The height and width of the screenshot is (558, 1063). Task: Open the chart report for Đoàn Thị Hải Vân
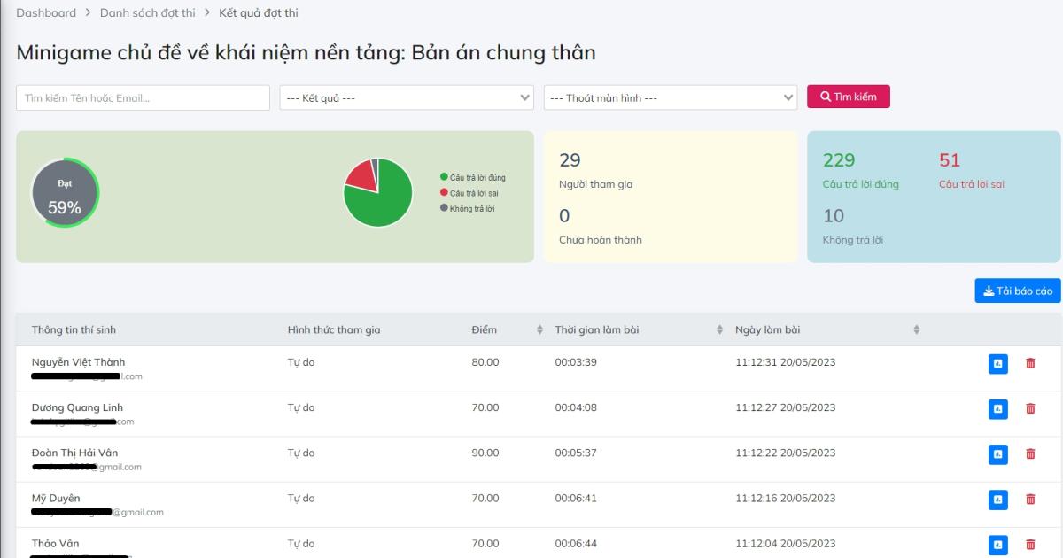tap(997, 454)
